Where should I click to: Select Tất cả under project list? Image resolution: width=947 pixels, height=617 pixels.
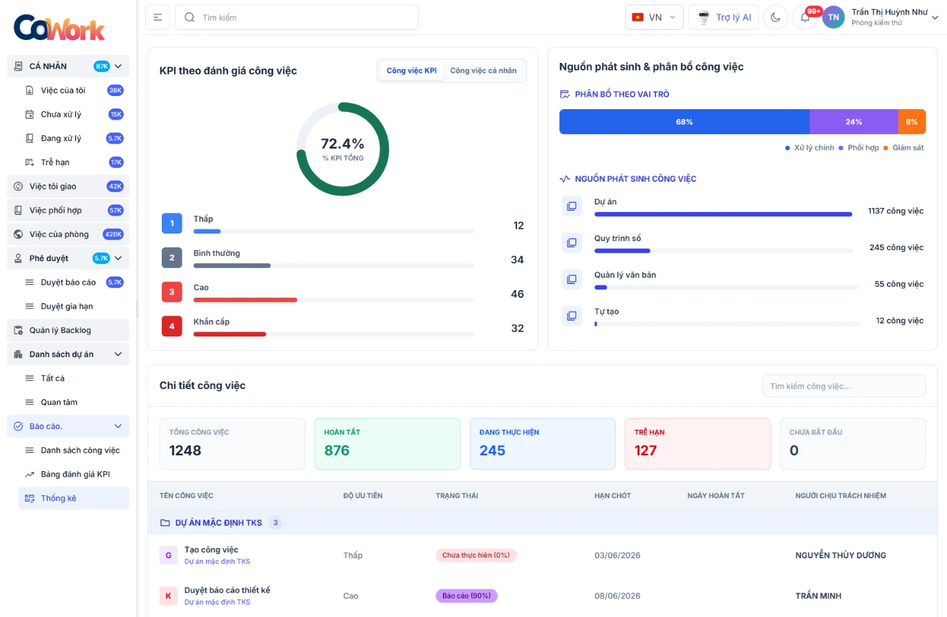pos(73,378)
